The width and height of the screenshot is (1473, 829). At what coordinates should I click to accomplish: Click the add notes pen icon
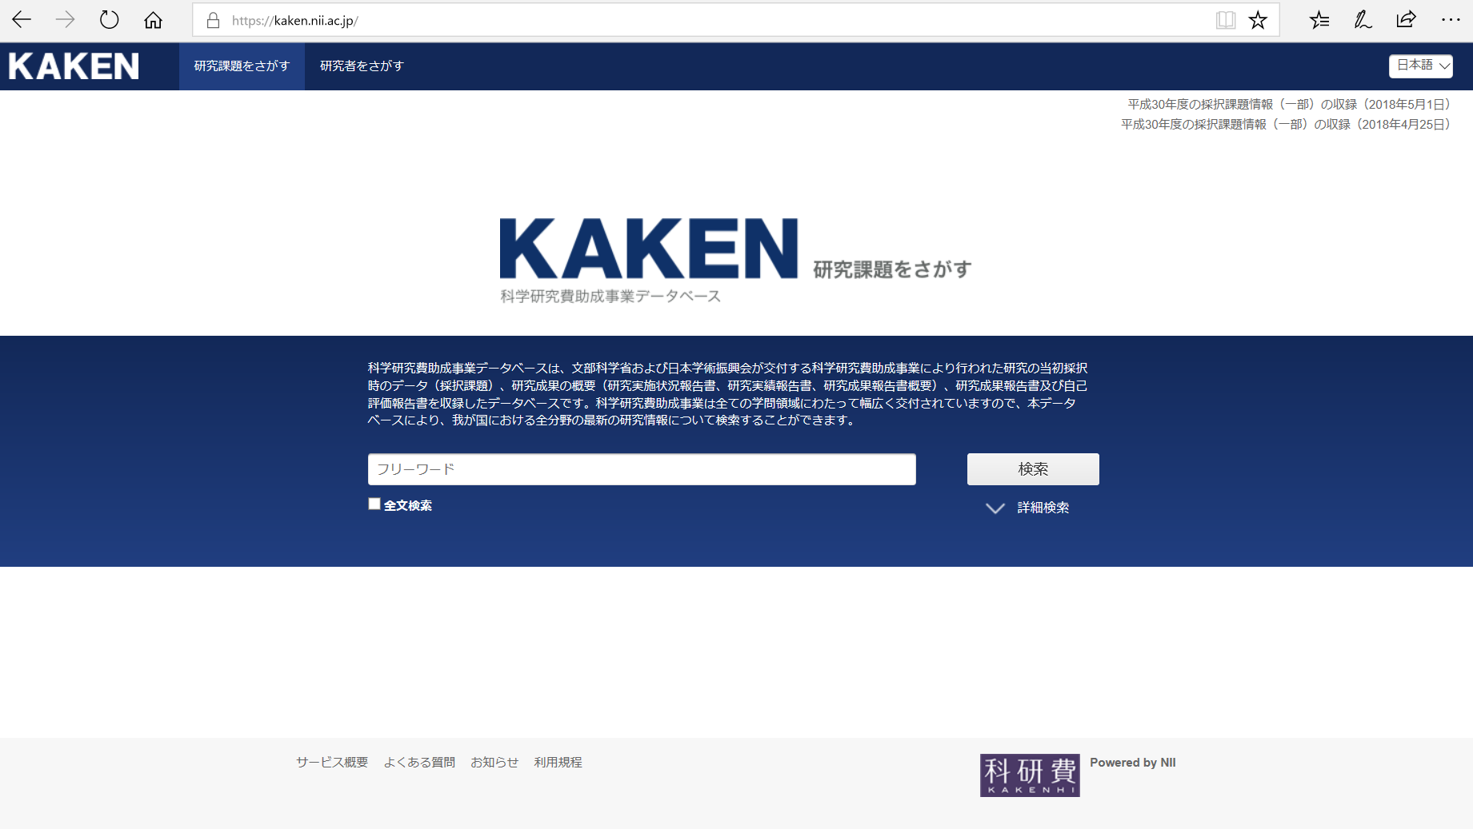[x=1363, y=20]
